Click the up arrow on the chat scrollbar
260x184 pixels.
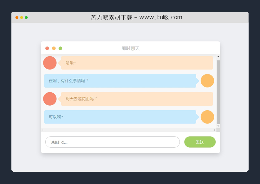tap(218, 56)
